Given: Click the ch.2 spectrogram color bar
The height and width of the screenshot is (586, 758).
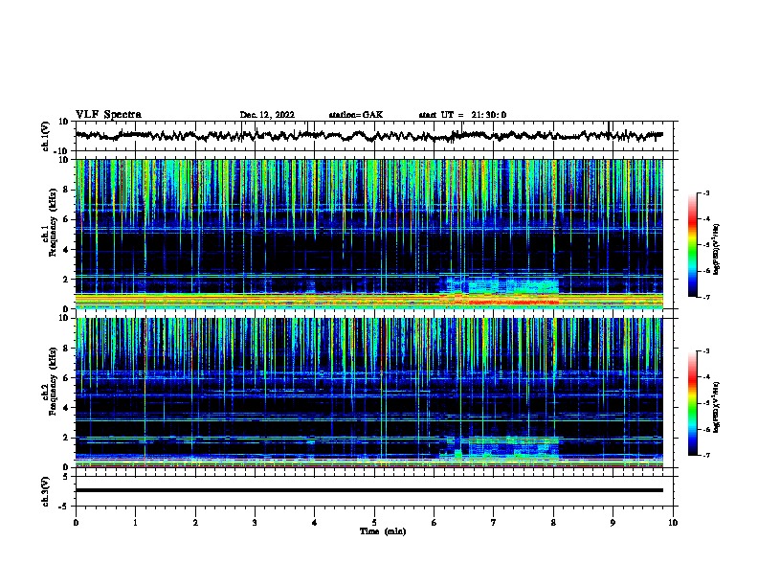Looking at the screenshot, I should tap(692, 403).
